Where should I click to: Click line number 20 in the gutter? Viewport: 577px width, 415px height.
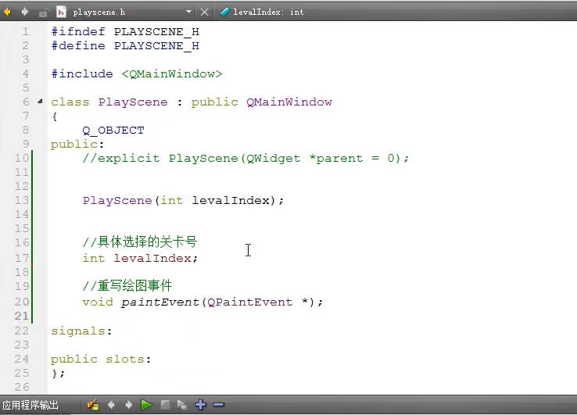click(x=22, y=302)
